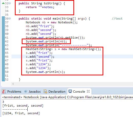Click the nb.add("frist") line
This screenshot has height=117, width=133.
pyautogui.click(x=40, y=26)
